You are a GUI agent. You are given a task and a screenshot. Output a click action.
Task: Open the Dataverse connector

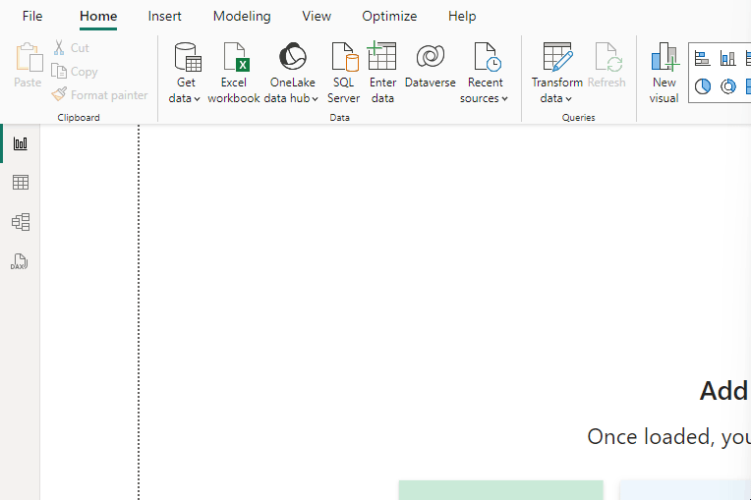(x=431, y=65)
